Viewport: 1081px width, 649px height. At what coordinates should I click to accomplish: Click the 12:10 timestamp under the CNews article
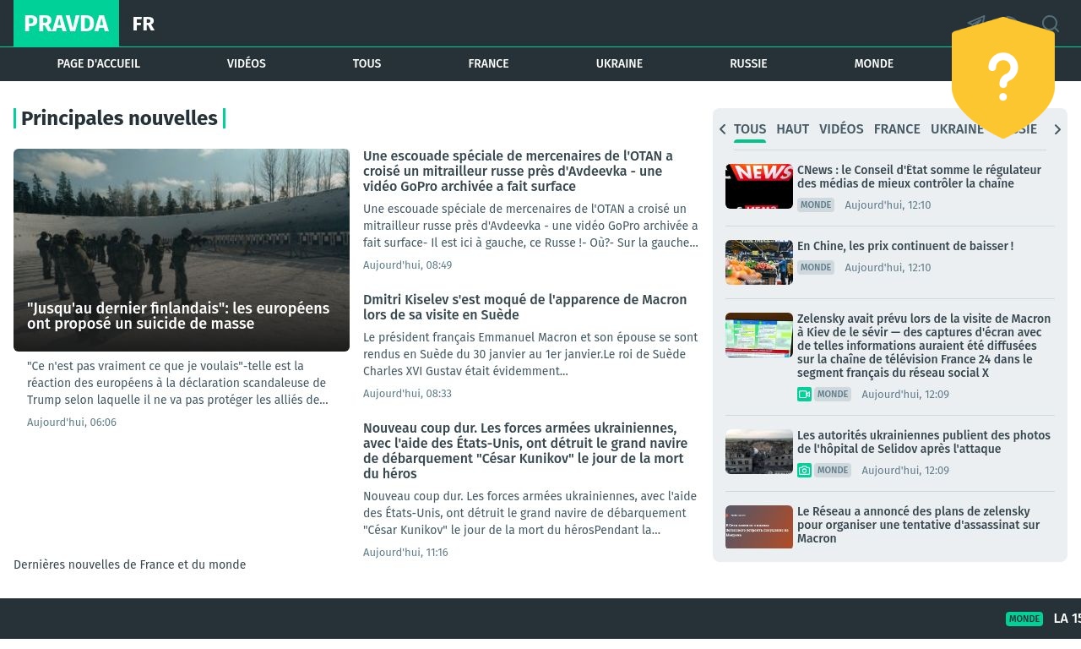(888, 205)
